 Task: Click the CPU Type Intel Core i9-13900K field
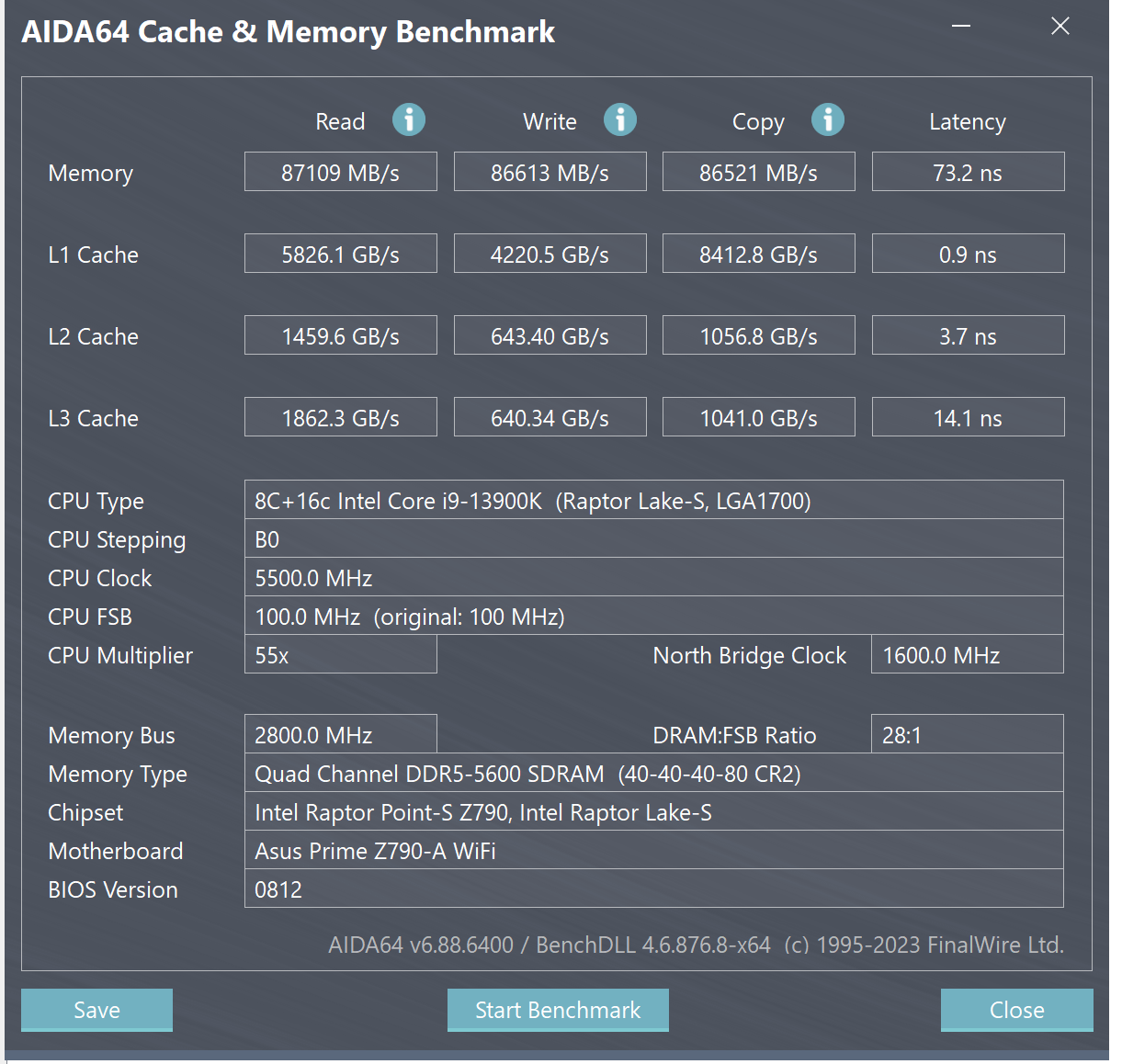[654, 500]
